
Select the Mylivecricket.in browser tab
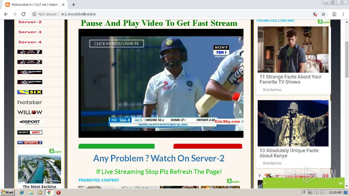click(35, 5)
